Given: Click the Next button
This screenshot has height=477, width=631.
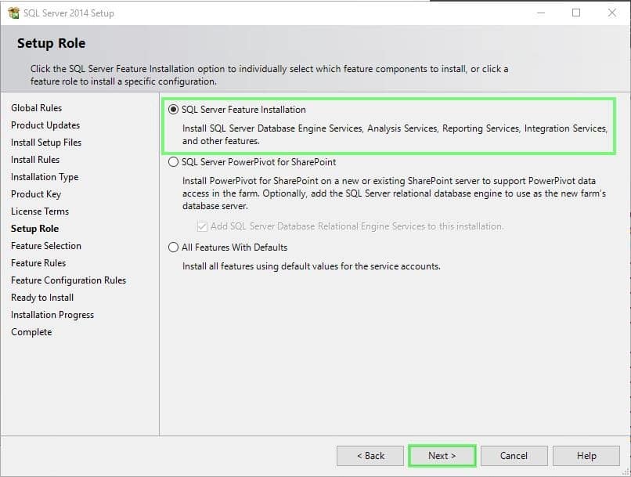Looking at the screenshot, I should [x=442, y=456].
